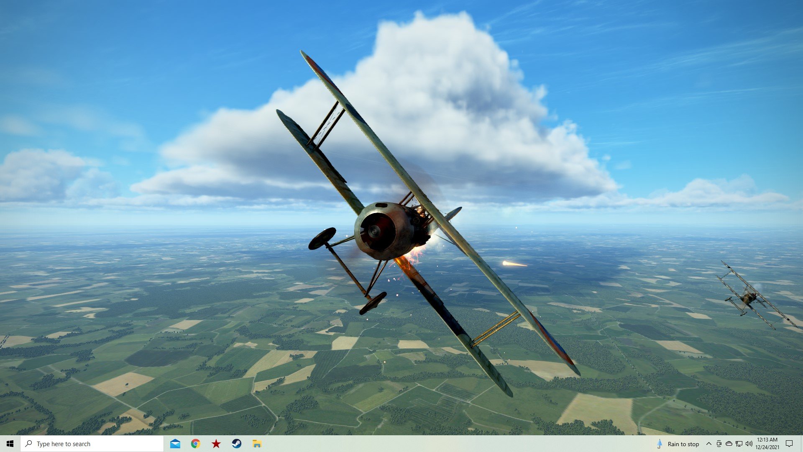Launch Steam from the taskbar

pos(236,444)
